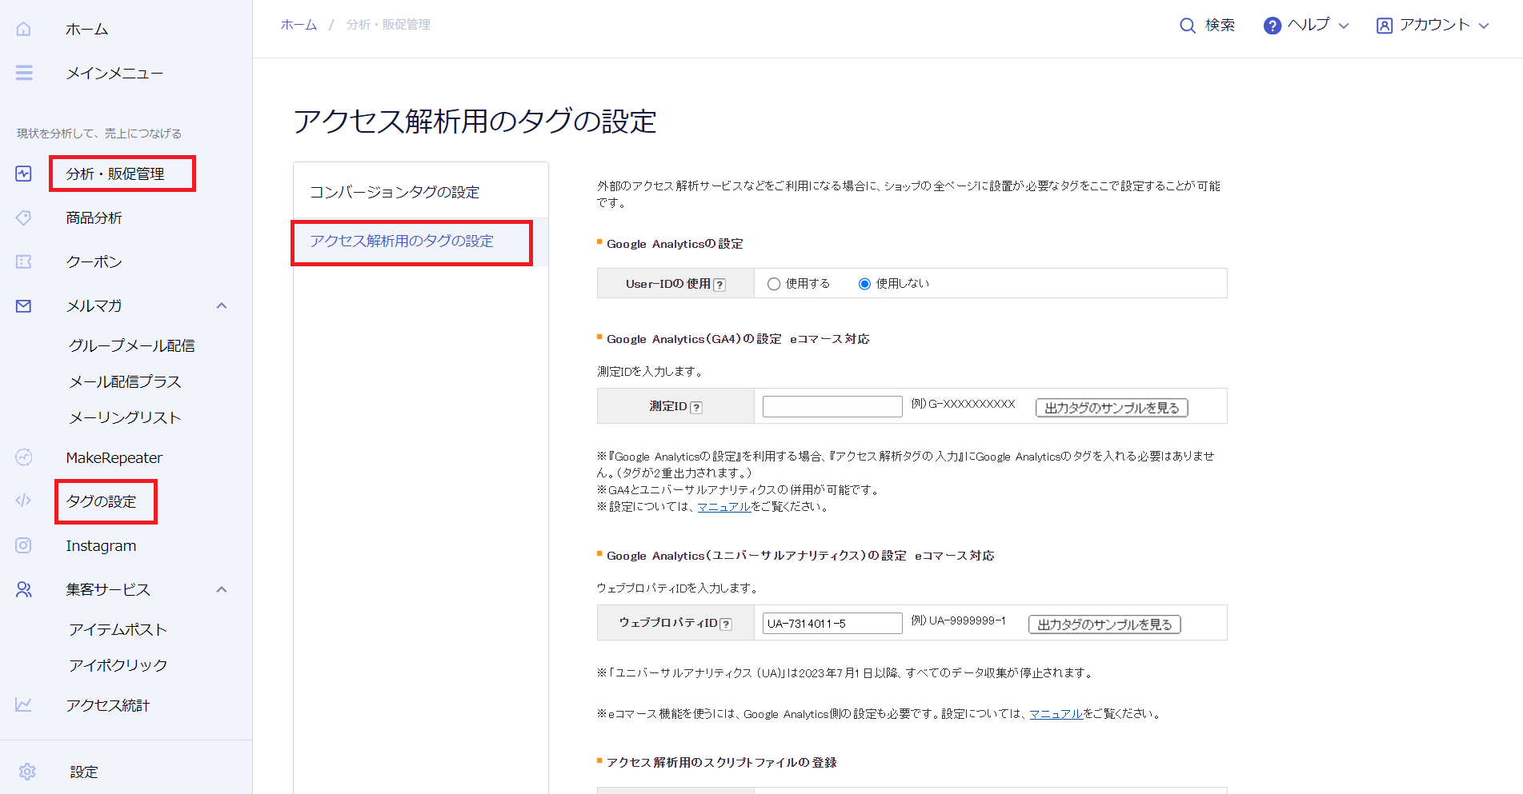The height and width of the screenshot is (794, 1523).
Task: Open the アカウント dropdown arrow
Action: coord(1484,26)
